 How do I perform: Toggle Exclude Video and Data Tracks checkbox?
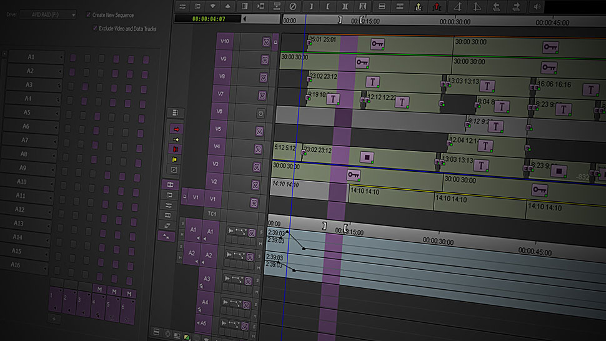94,29
